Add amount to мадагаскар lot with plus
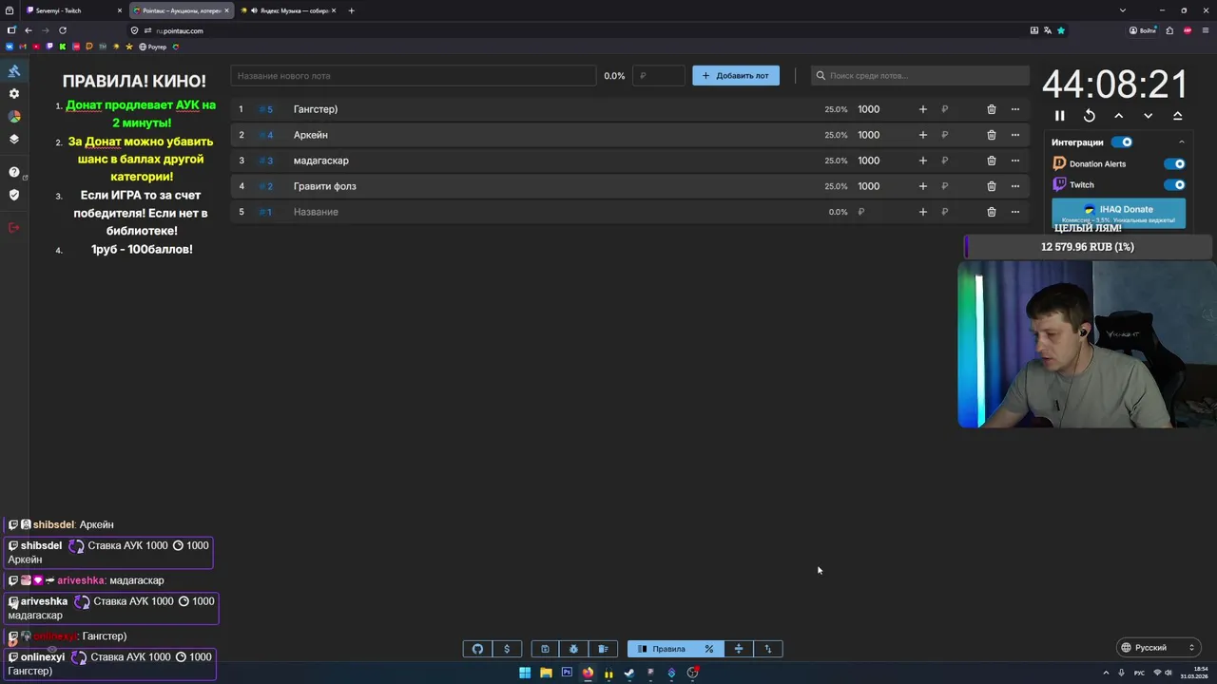 (923, 161)
